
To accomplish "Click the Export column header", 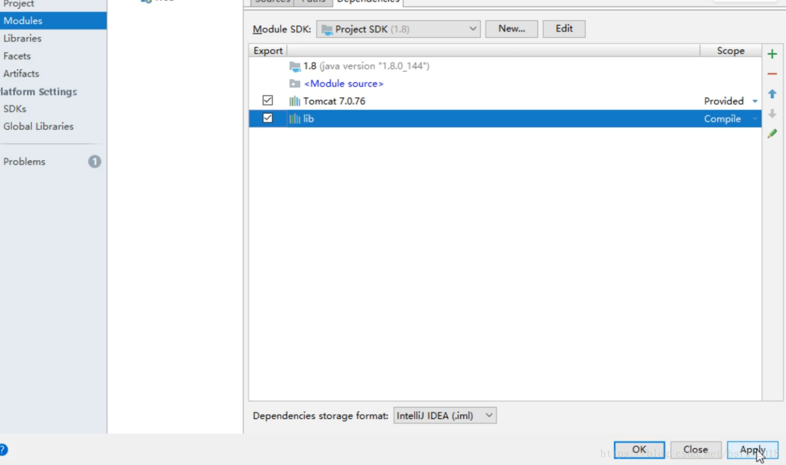I will [x=268, y=51].
